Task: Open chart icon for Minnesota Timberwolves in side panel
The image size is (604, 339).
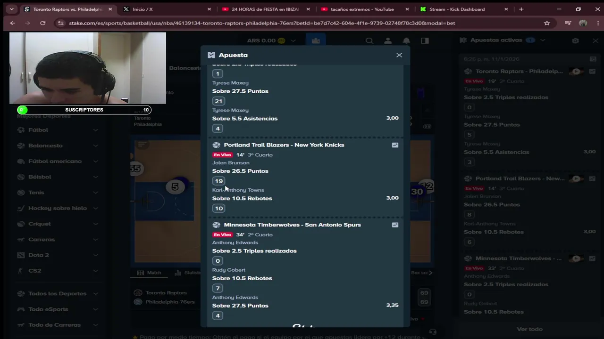Action: tap(592, 258)
